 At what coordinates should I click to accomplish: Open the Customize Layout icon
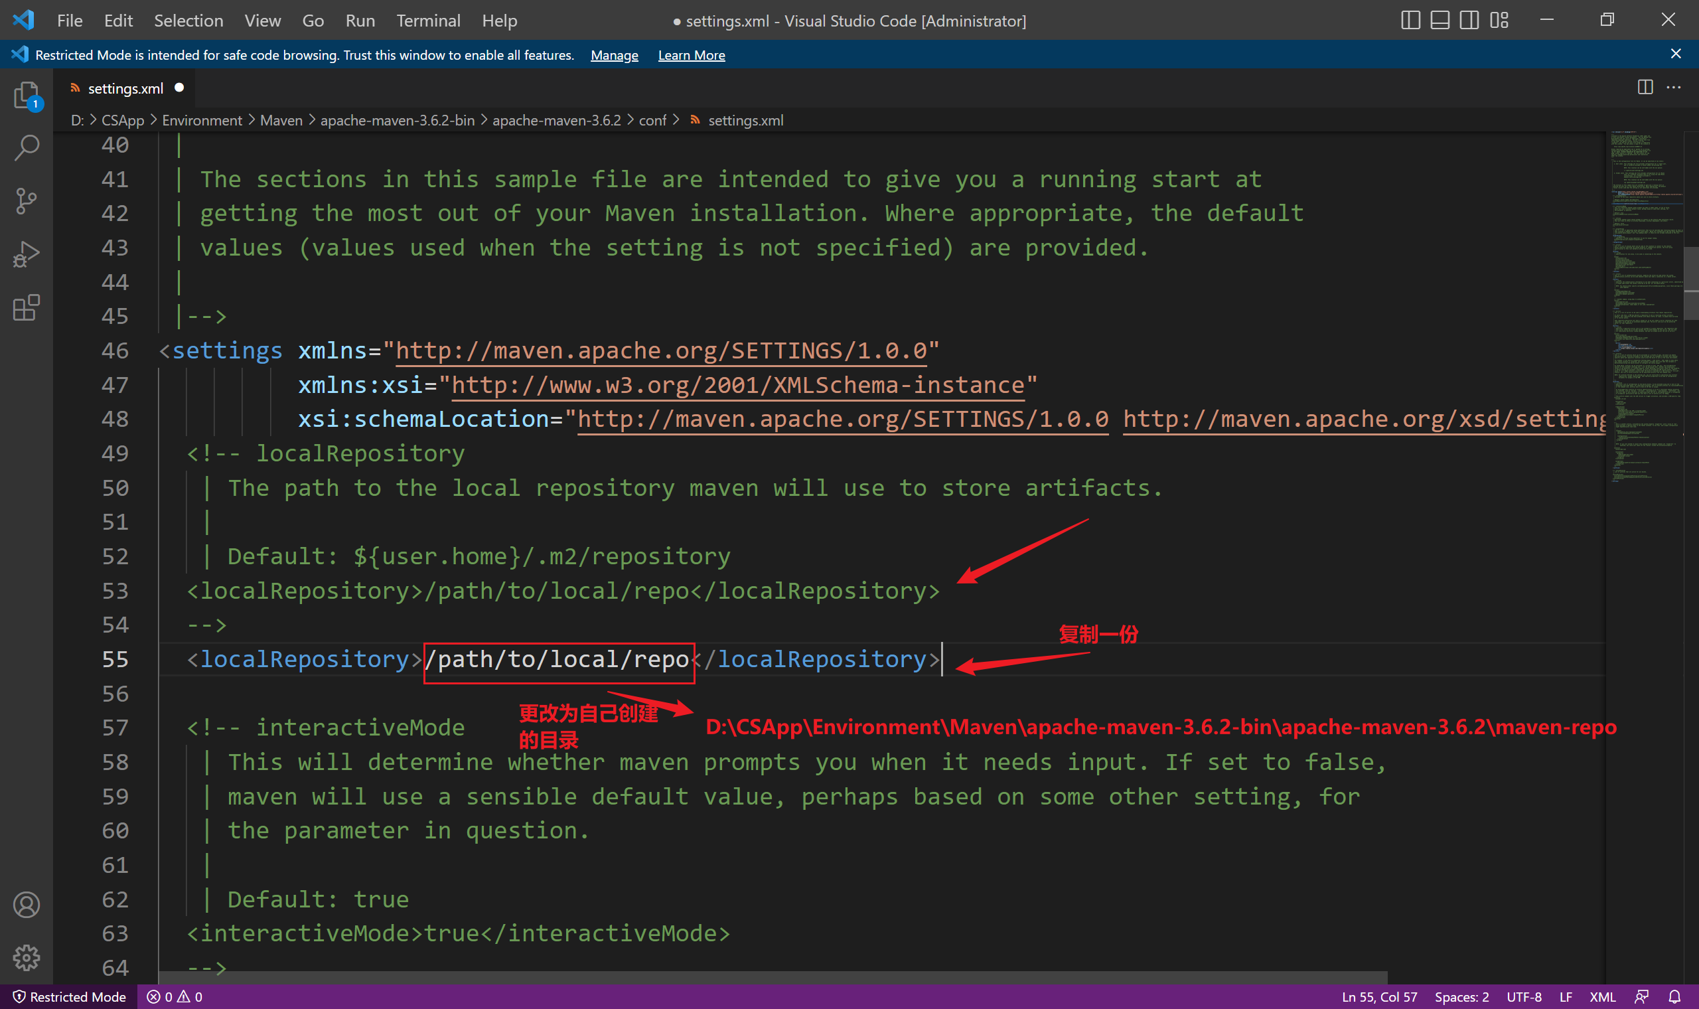(1499, 21)
